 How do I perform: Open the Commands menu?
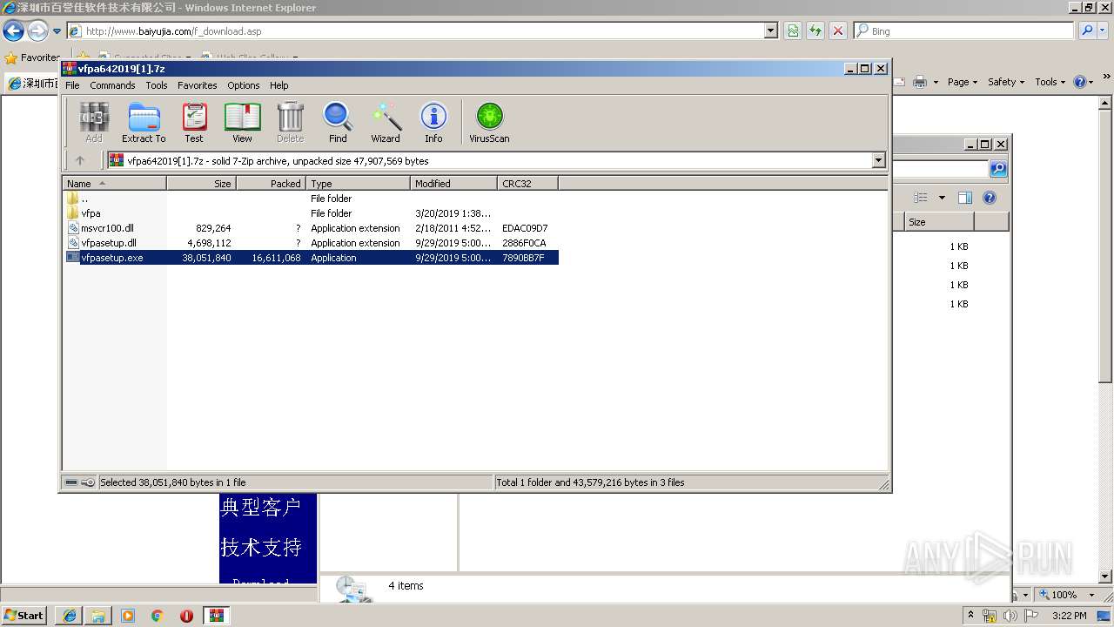coord(112,85)
